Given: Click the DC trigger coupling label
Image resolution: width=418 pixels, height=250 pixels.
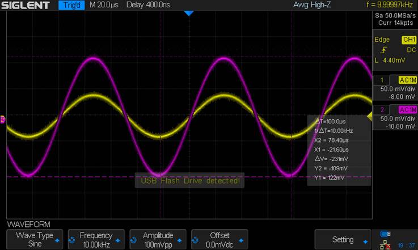Looking at the screenshot, I should click(411, 50).
